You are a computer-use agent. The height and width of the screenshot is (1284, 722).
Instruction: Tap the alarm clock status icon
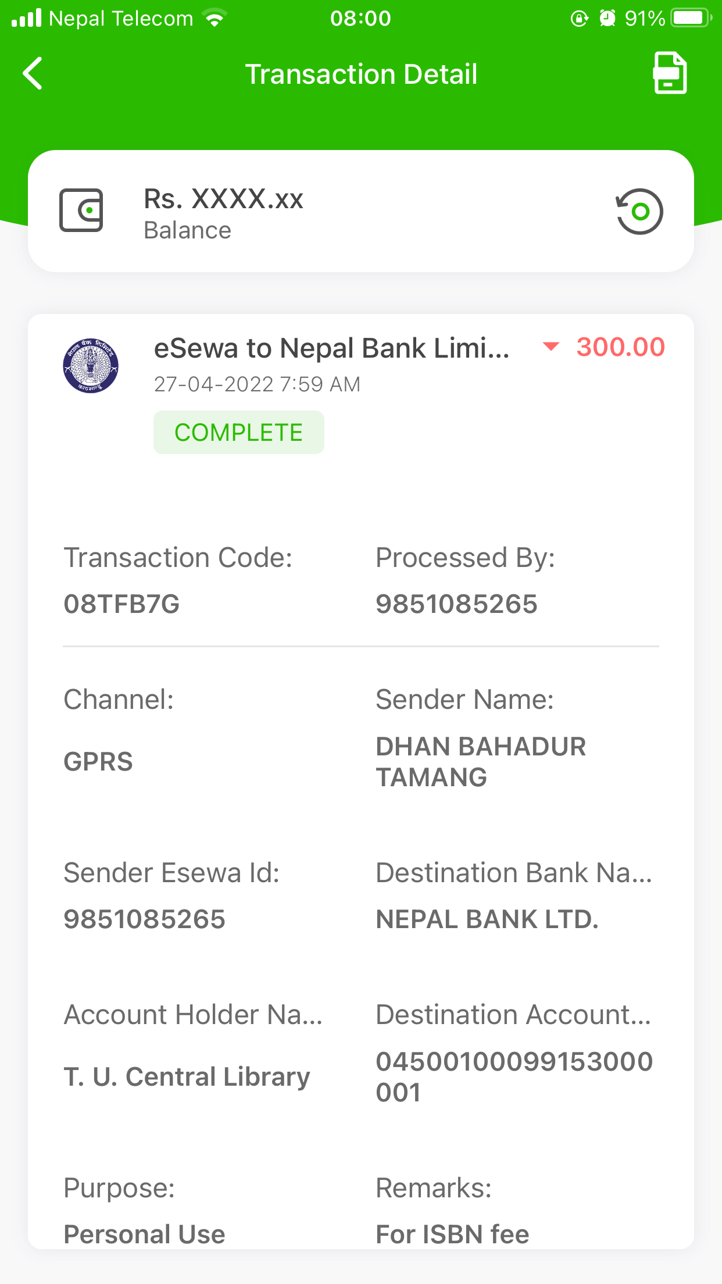click(607, 19)
